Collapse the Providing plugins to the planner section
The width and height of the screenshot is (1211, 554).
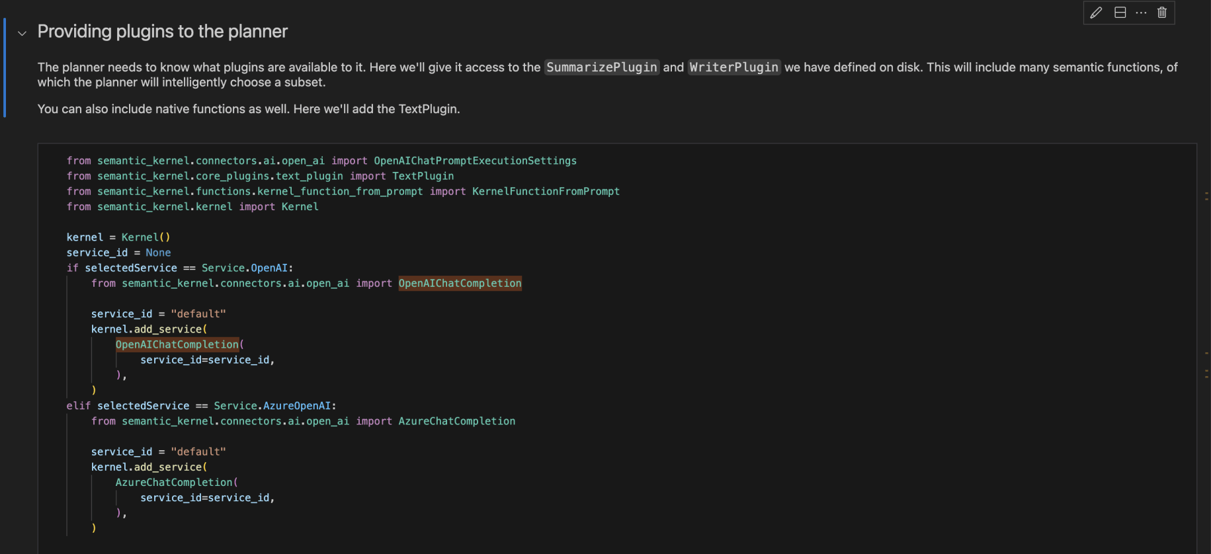click(22, 33)
